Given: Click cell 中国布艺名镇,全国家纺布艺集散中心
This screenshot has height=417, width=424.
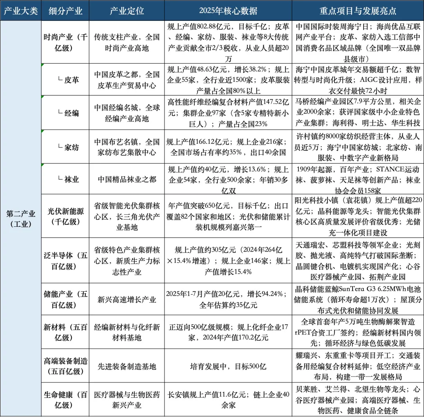Looking at the screenshot, I should (x=127, y=147).
